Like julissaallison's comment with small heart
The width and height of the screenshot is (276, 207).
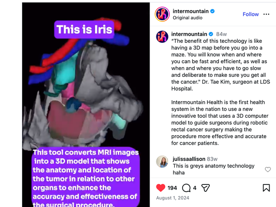(x=268, y=169)
